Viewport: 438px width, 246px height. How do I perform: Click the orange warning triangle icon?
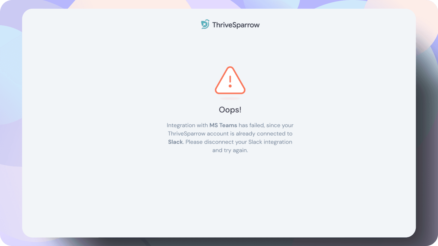tap(230, 80)
